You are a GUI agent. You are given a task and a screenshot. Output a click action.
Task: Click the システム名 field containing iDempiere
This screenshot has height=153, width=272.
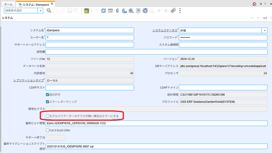point(90,30)
